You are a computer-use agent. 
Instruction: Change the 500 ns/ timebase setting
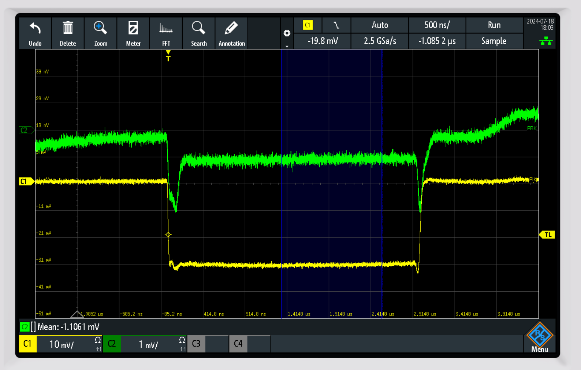pyautogui.click(x=437, y=25)
